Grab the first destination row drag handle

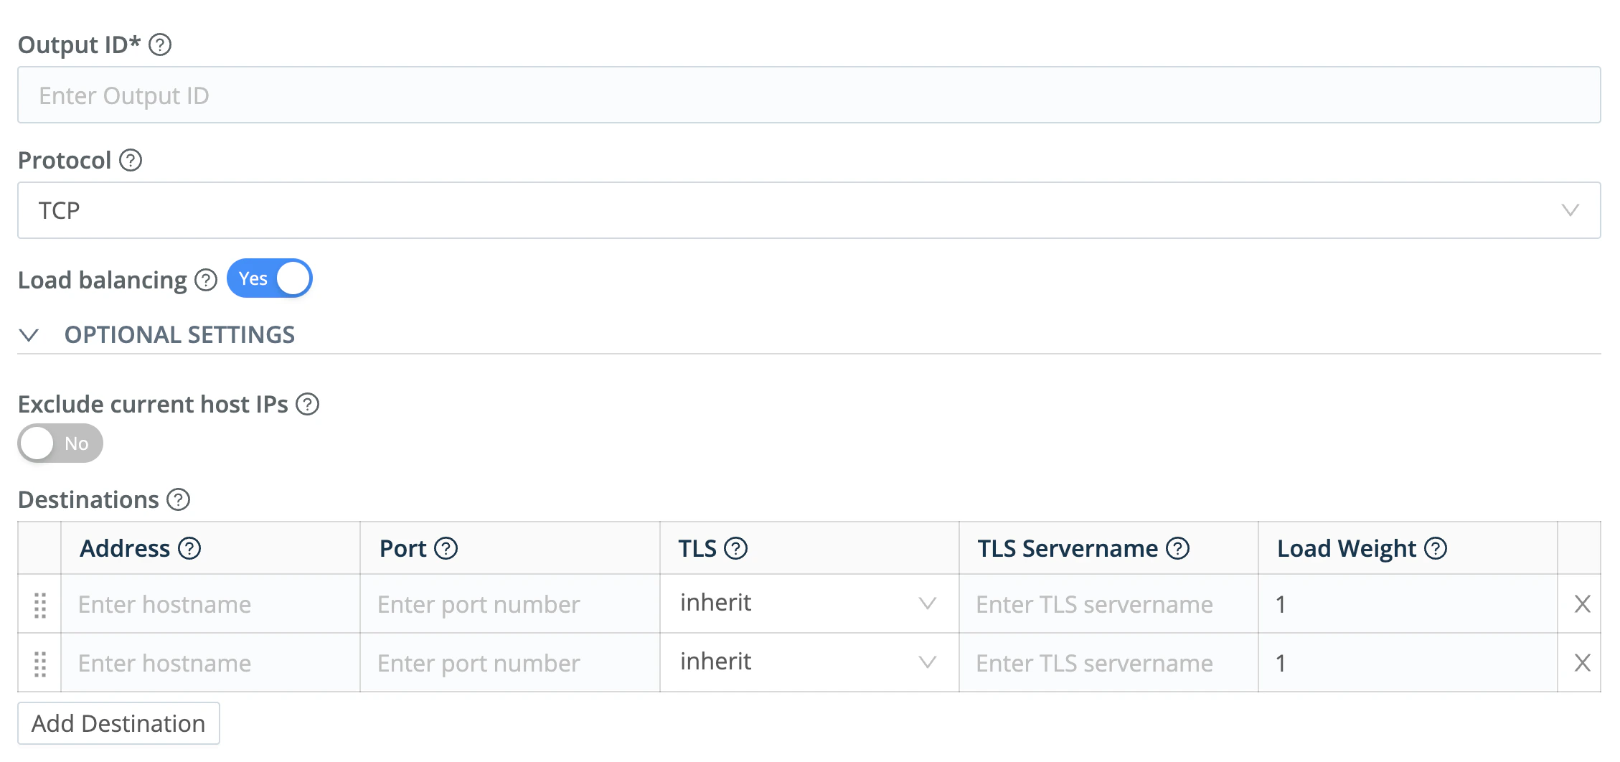(x=39, y=604)
